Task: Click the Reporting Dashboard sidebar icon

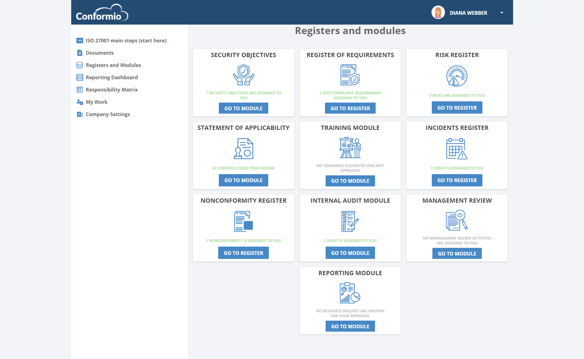Action: (80, 77)
